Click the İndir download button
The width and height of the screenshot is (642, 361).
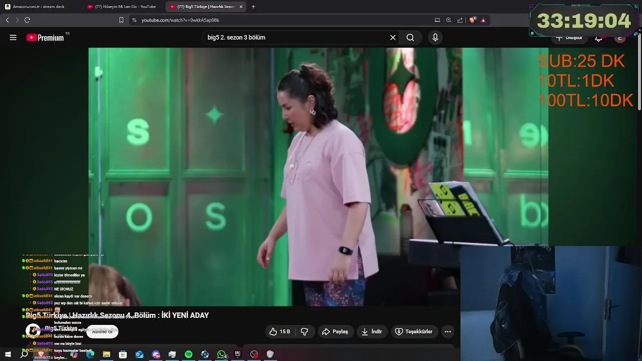[x=372, y=331]
